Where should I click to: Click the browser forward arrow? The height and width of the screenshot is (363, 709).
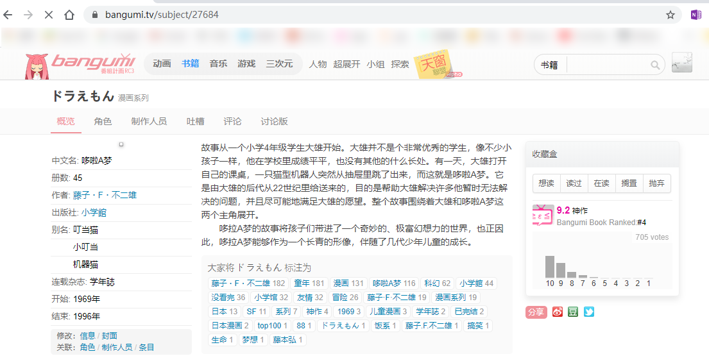tap(28, 15)
